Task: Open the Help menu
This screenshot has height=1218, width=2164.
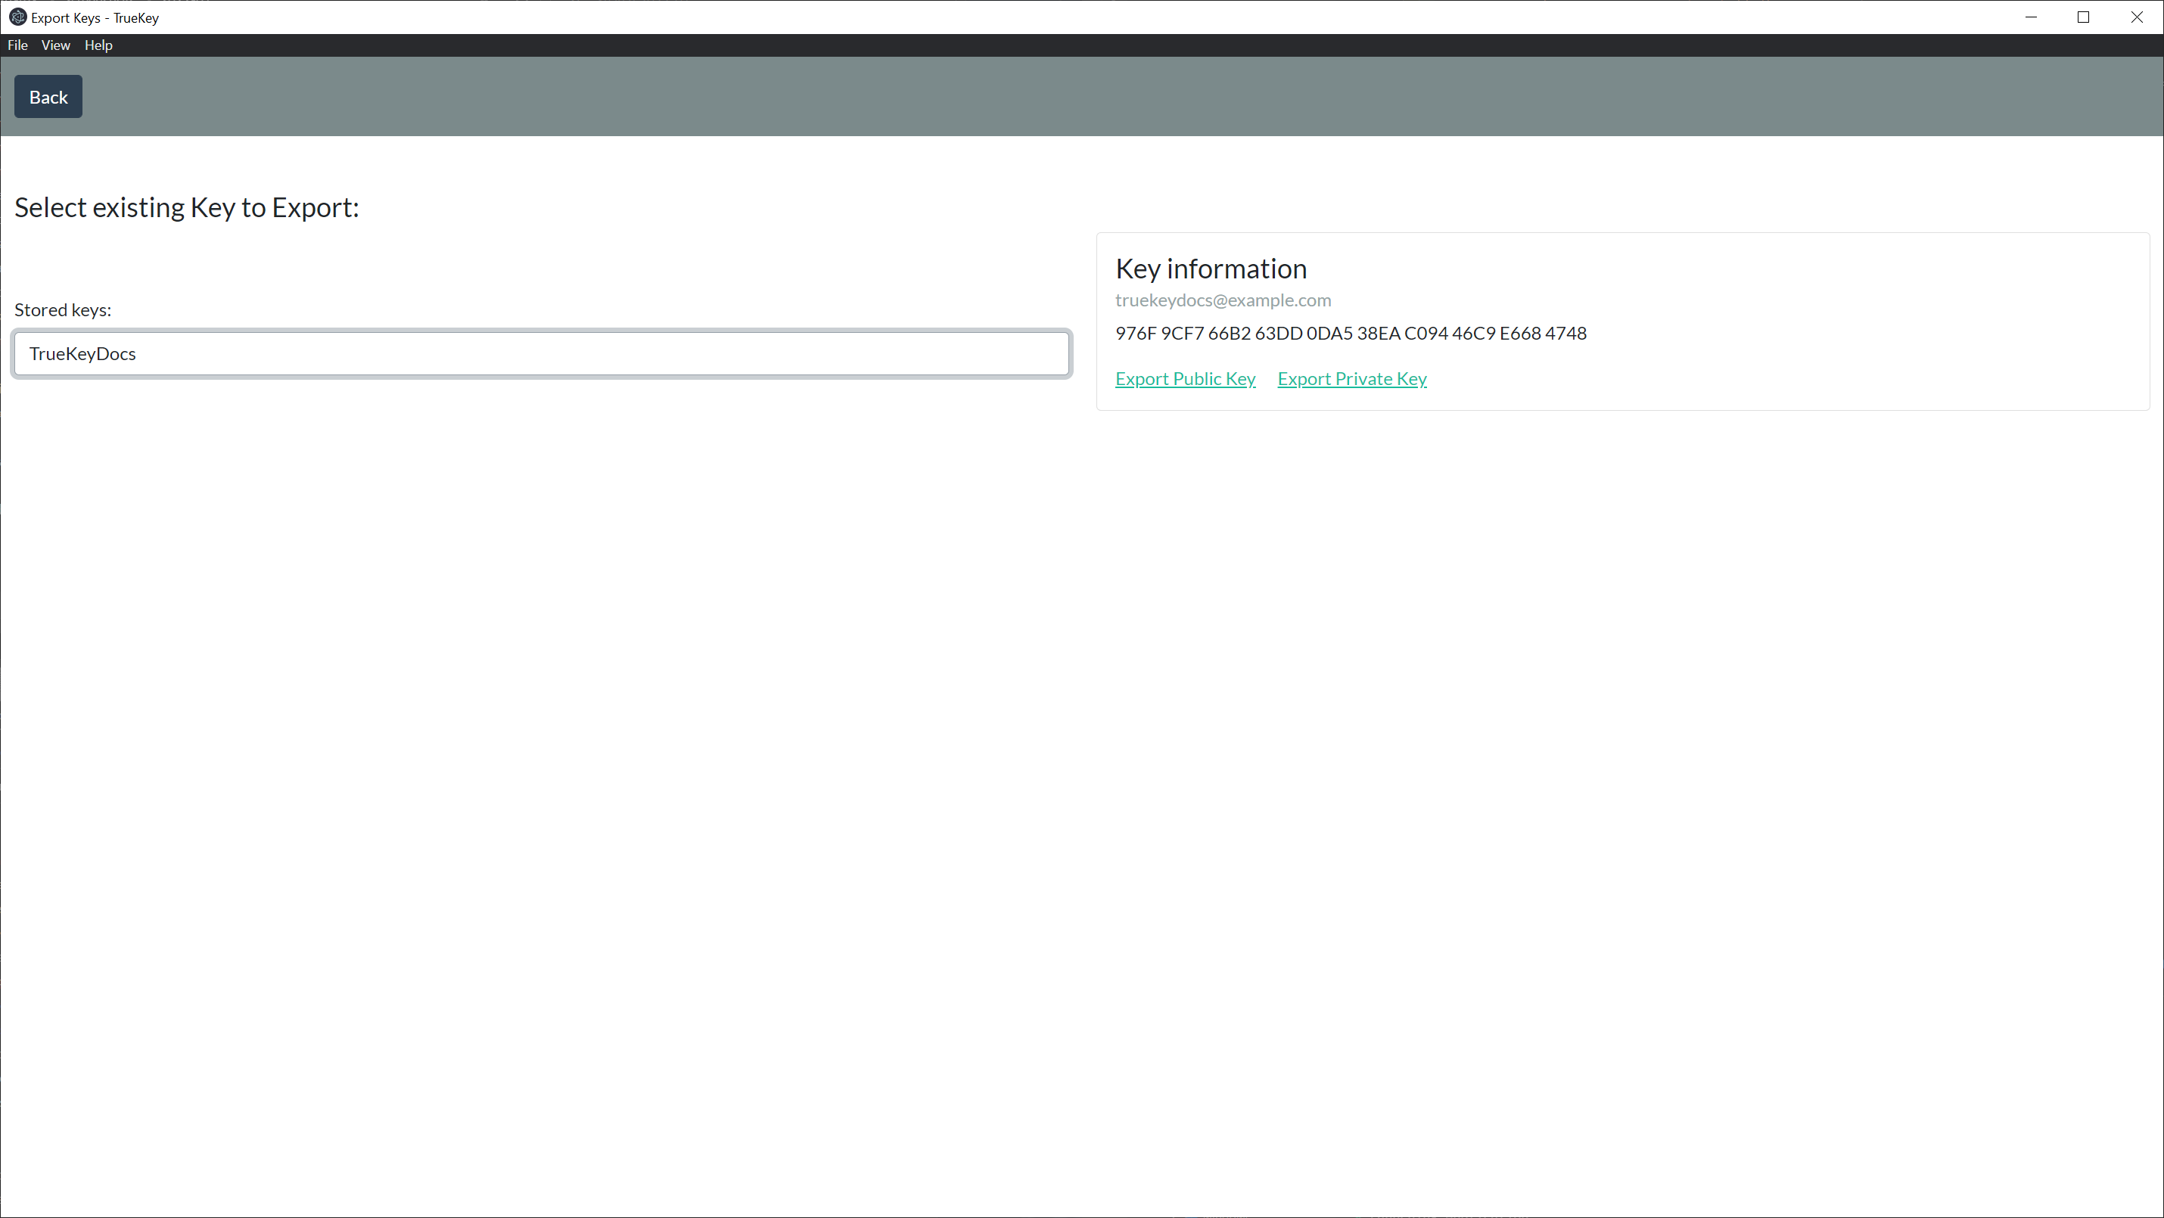Action: pos(98,45)
